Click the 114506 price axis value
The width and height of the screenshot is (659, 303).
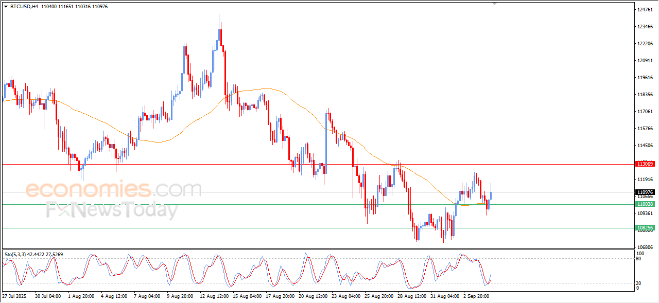[646, 145]
